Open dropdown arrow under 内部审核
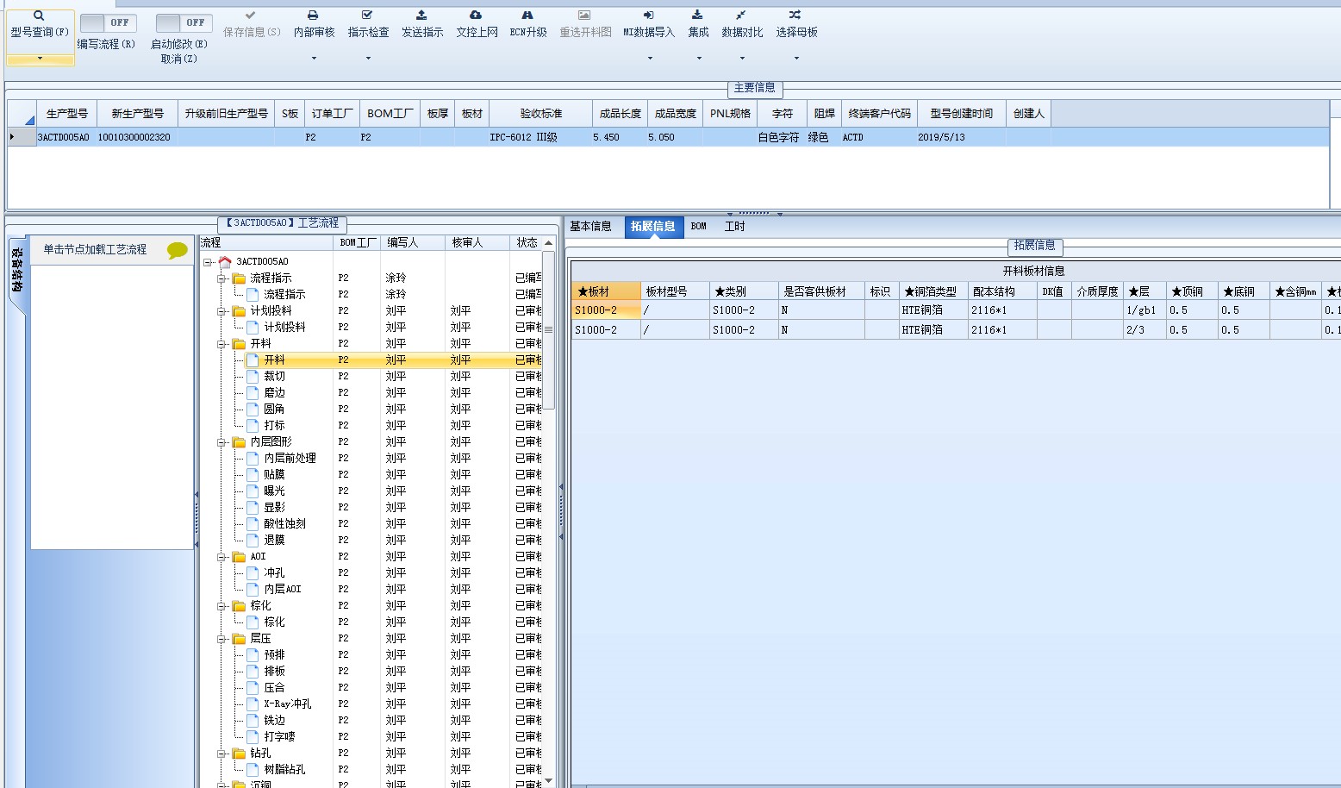This screenshot has width=1341, height=788. [x=314, y=59]
